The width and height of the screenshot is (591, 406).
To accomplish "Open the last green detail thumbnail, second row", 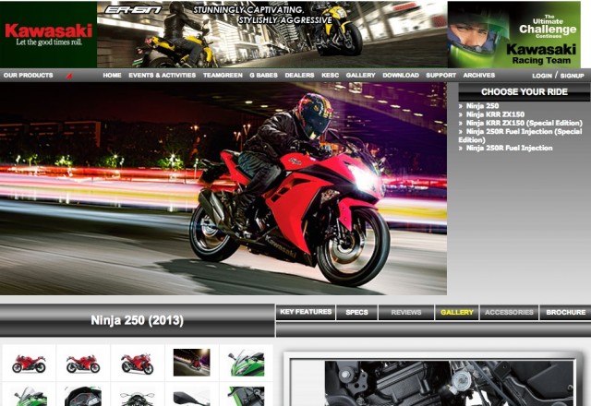I will 247,394.
